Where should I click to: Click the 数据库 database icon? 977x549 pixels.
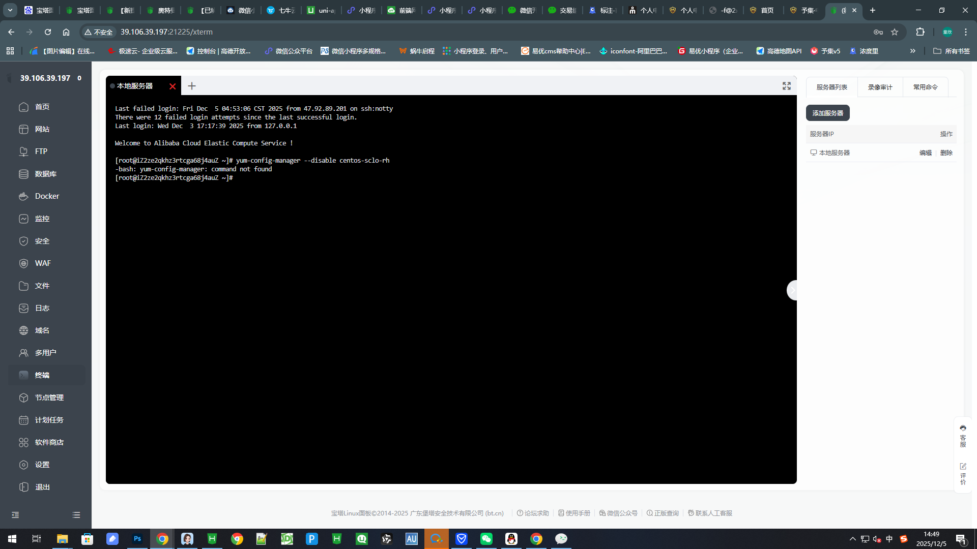click(x=23, y=174)
